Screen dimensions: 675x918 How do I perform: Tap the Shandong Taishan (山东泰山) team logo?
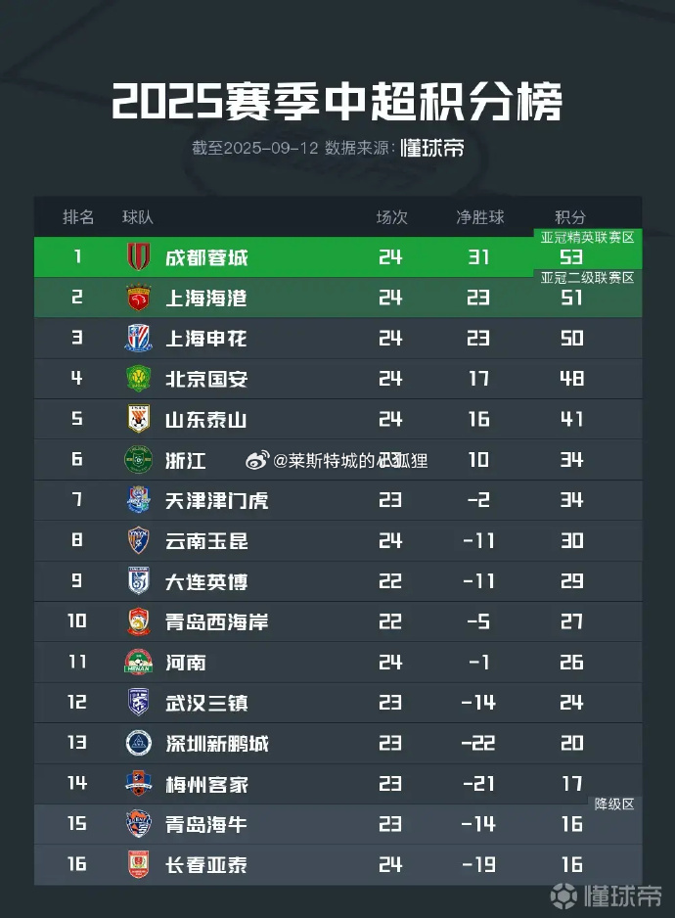coord(139,419)
